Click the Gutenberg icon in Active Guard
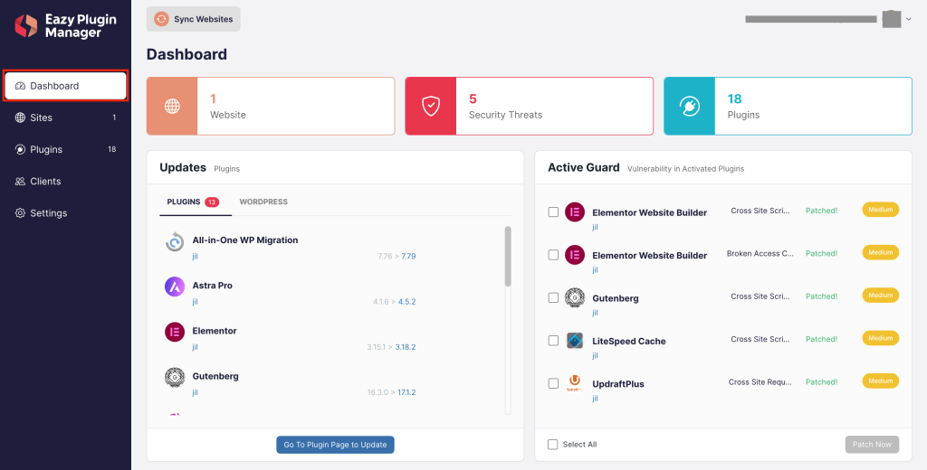927x470 pixels. (x=575, y=297)
